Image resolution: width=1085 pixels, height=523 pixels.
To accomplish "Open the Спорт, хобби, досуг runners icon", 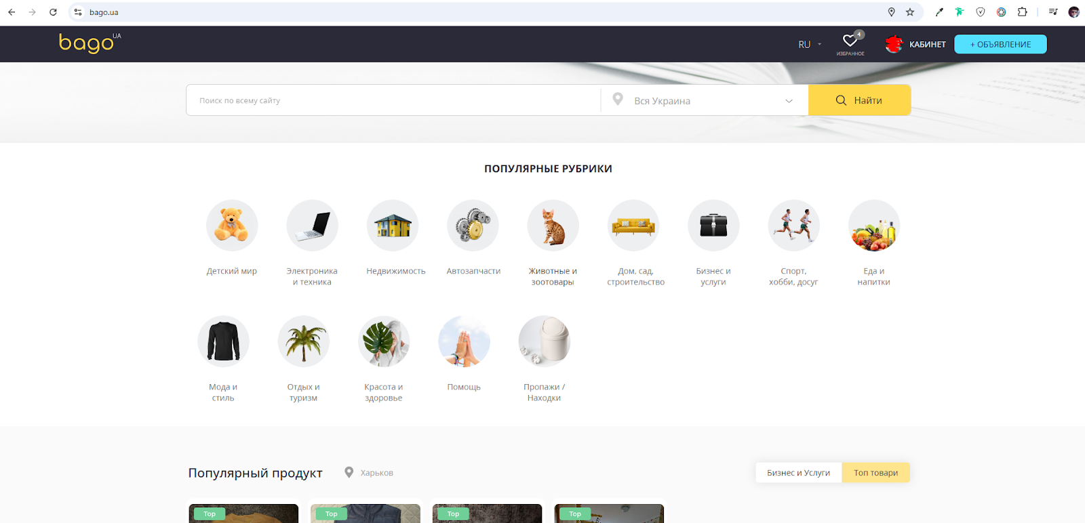I will (x=794, y=225).
